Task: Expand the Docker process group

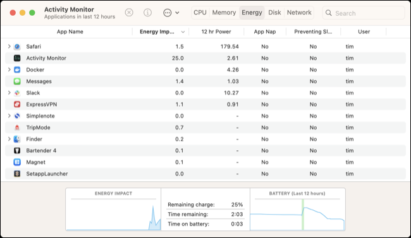Action: pos(9,69)
